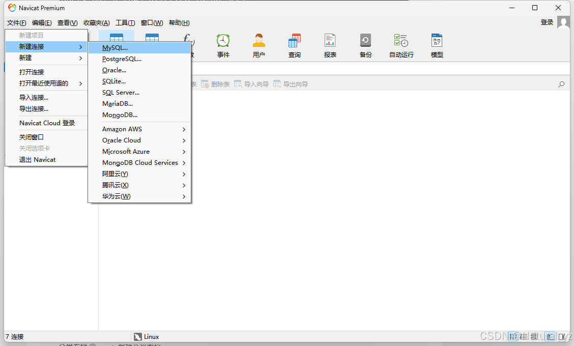The image size is (574, 346).
Task: Choose PostgreSQL... new connection
Action: [x=139, y=59]
